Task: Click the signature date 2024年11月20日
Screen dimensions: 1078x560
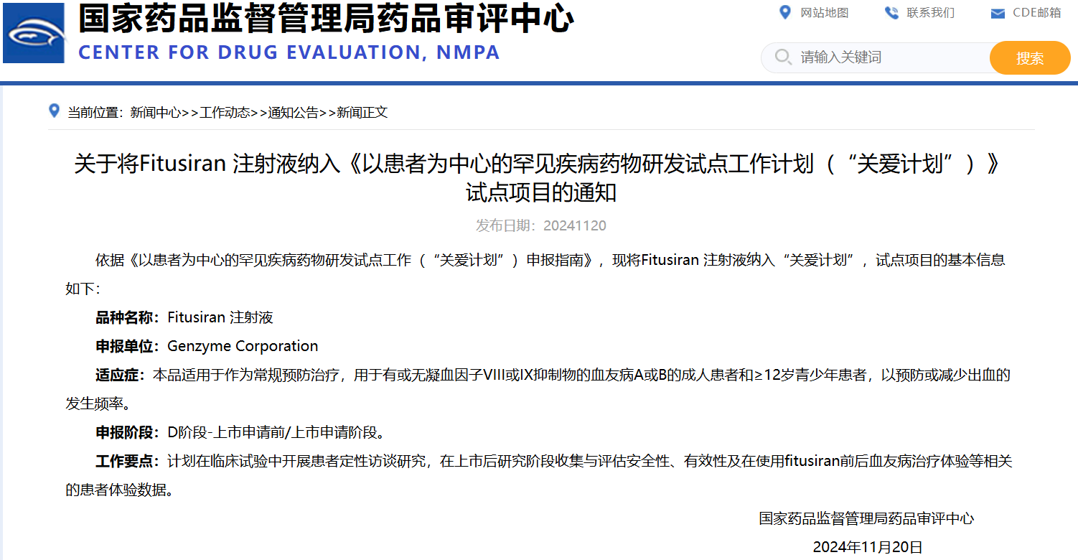Action: pyautogui.click(x=867, y=547)
